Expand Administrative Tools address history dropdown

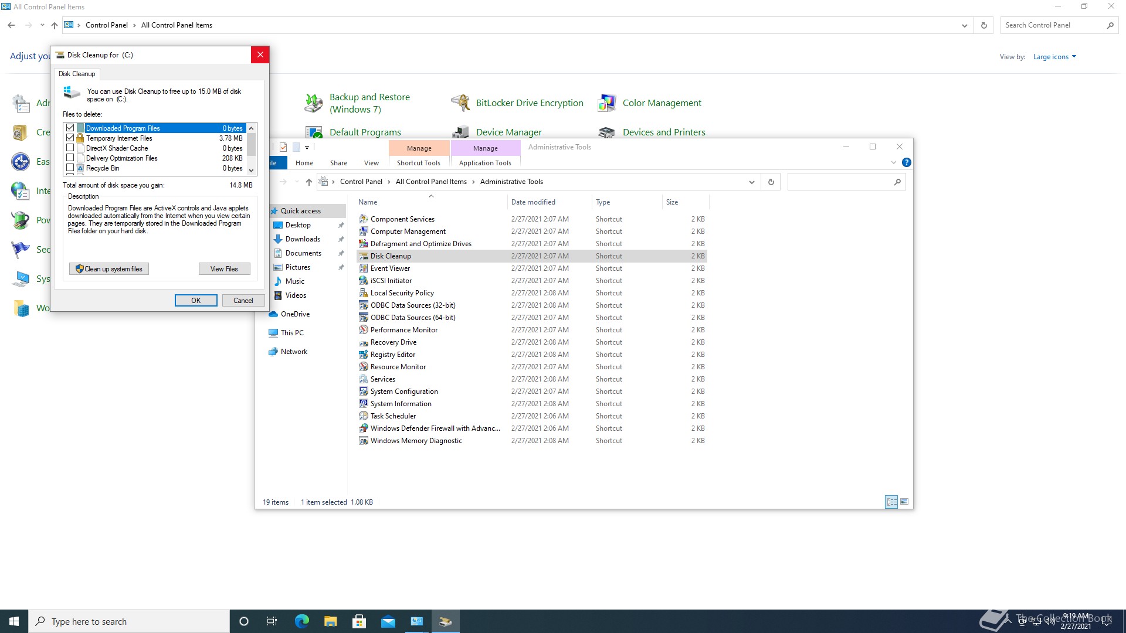click(x=751, y=182)
